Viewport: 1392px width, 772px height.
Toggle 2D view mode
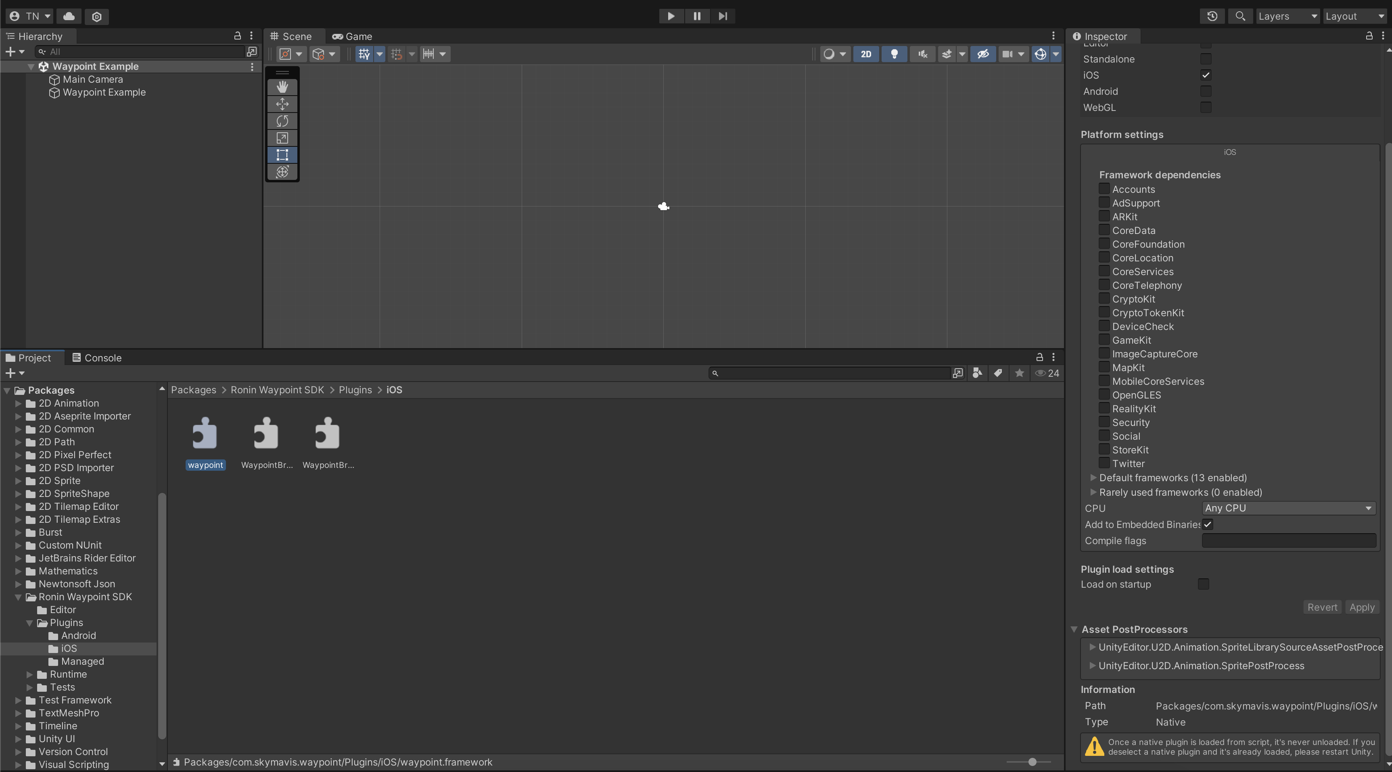866,54
